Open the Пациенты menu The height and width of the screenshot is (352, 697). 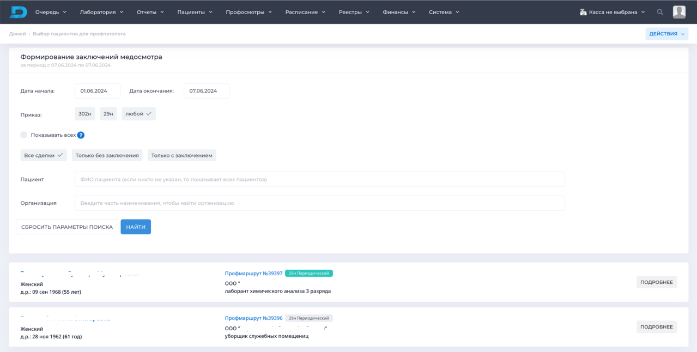click(x=195, y=12)
